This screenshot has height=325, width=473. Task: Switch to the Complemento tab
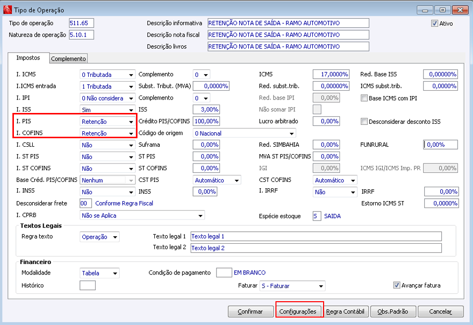[x=68, y=59]
